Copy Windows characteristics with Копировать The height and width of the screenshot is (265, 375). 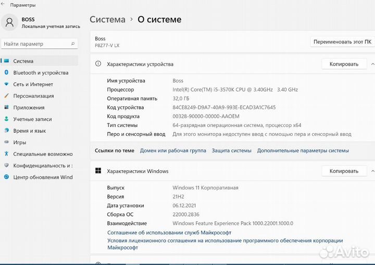[x=344, y=171]
